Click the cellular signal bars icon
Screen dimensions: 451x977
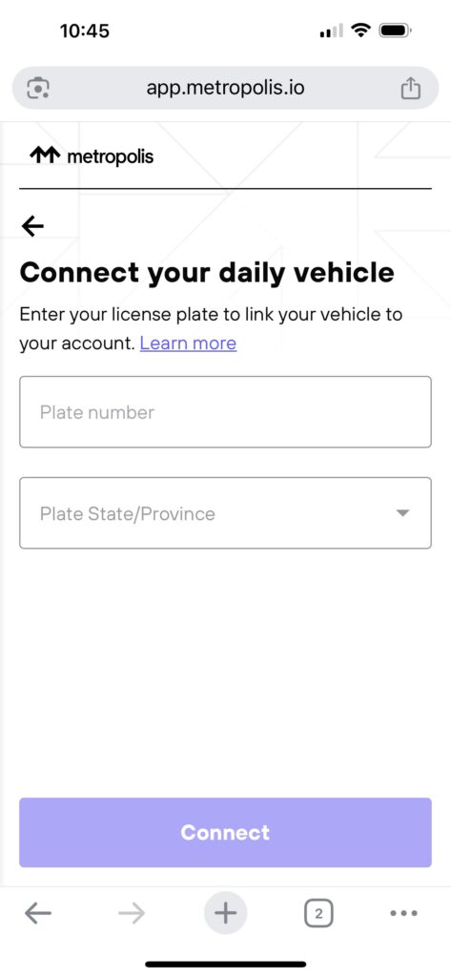332,31
